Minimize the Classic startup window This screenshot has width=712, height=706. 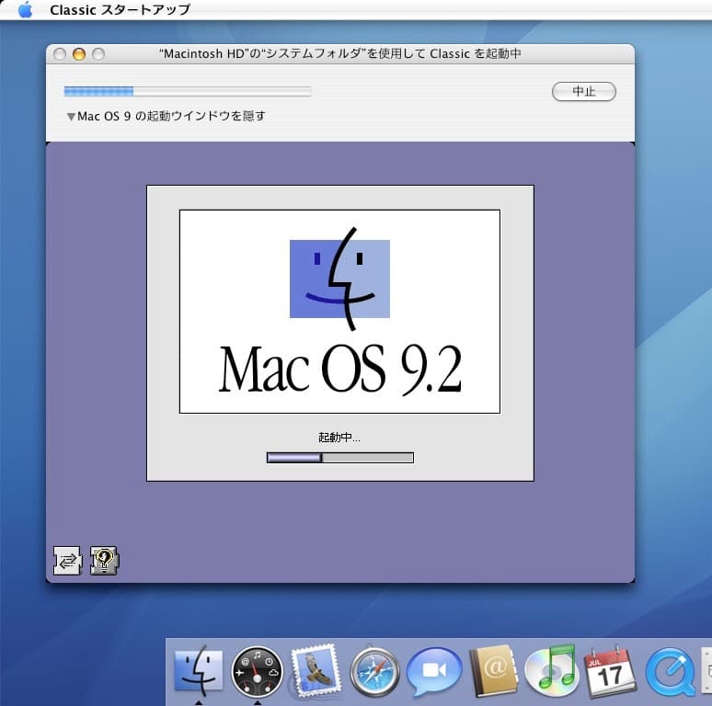pyautogui.click(x=79, y=54)
